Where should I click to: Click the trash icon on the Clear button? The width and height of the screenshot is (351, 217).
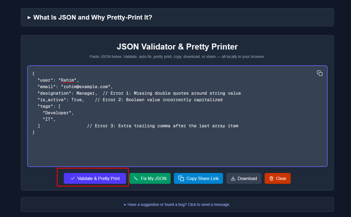(x=271, y=178)
